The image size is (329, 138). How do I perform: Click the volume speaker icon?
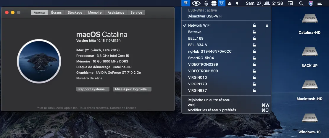coord(237,3)
